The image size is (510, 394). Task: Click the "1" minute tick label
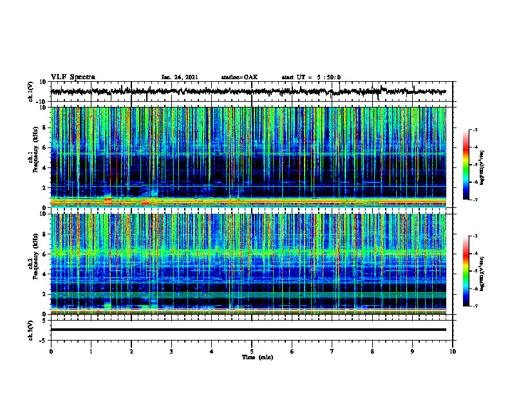coord(91,352)
